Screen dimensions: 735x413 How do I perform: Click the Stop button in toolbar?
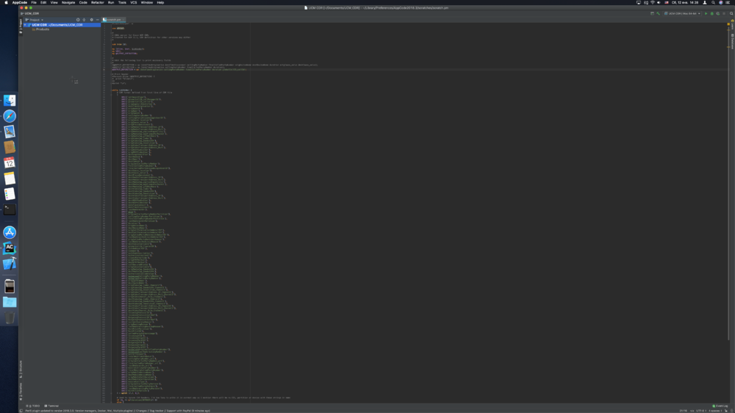click(x=724, y=13)
